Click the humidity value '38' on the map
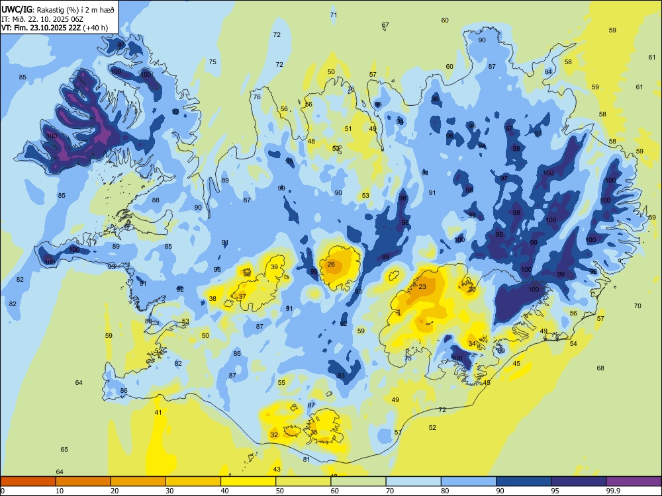662x496 pixels. (213, 299)
